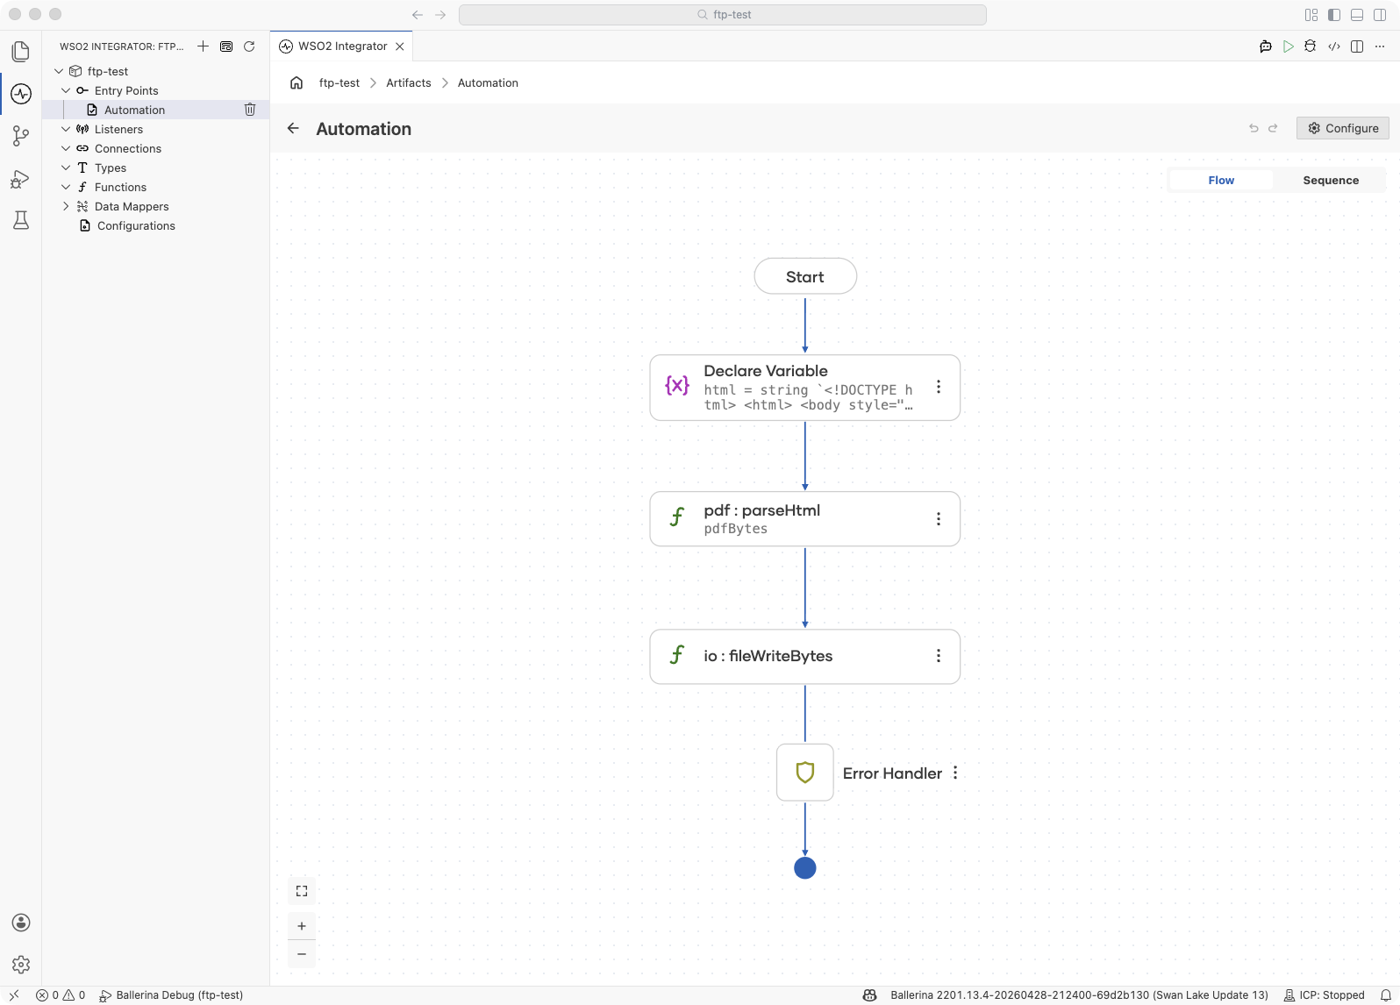
Task: Click the Configure button
Action: 1343,128
